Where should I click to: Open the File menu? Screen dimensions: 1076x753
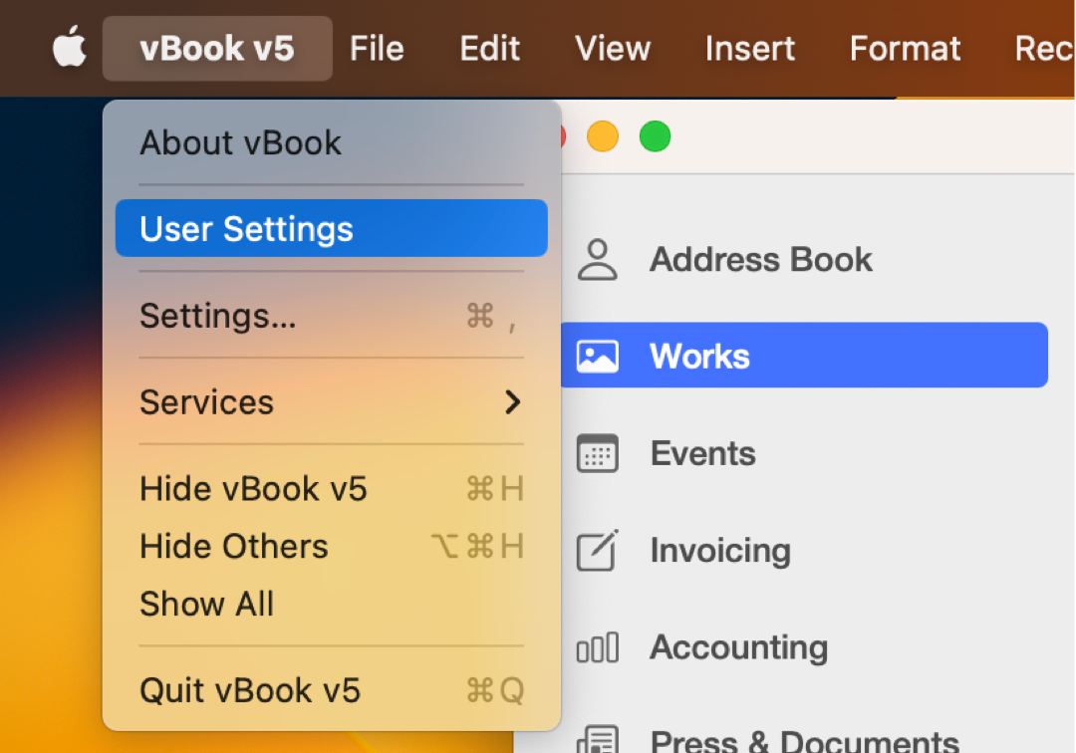coord(376,48)
